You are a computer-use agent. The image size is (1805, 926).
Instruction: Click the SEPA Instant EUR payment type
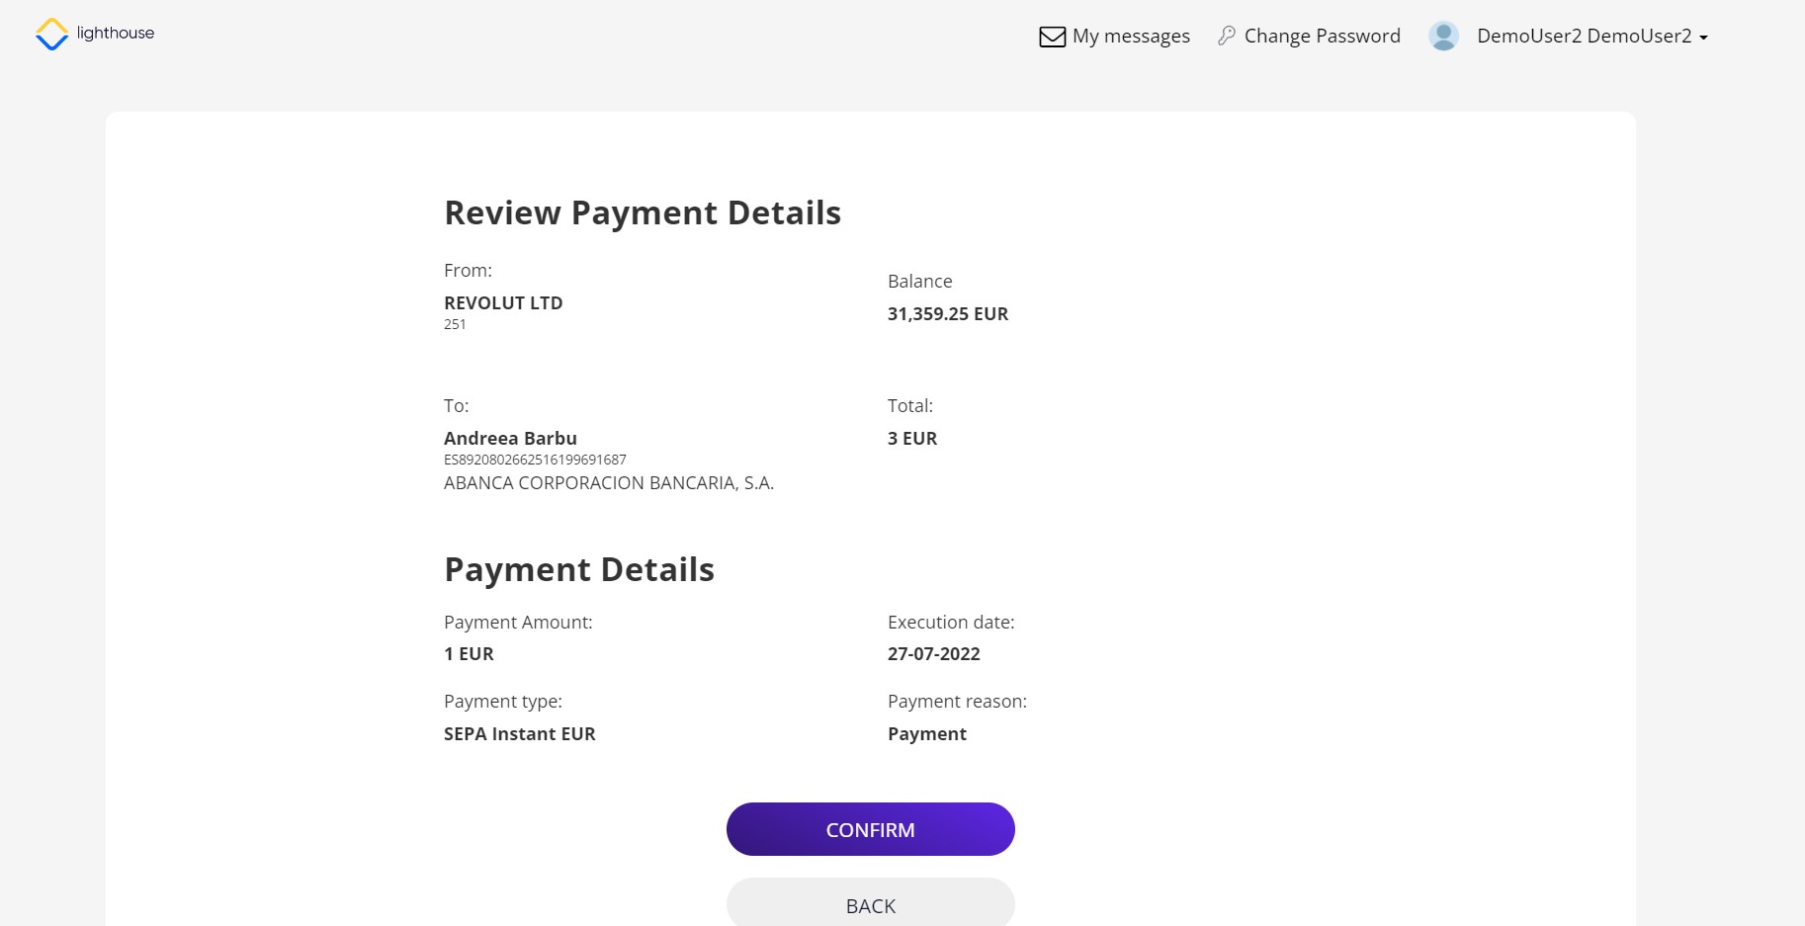(519, 734)
